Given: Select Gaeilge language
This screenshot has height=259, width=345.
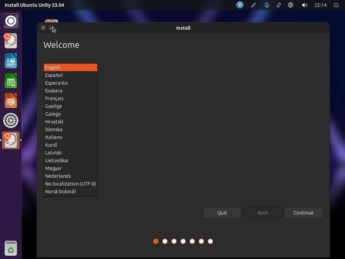Looking at the screenshot, I should point(70,106).
